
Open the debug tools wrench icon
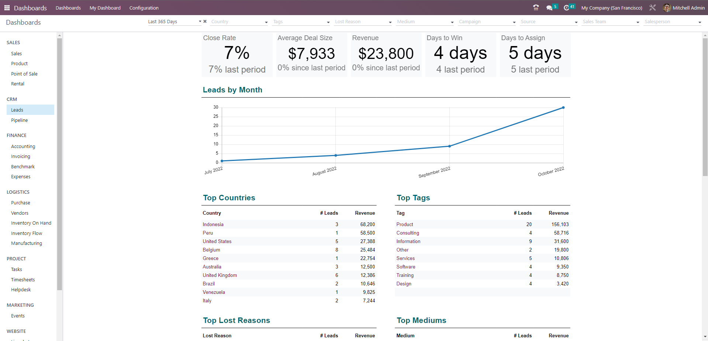(653, 8)
